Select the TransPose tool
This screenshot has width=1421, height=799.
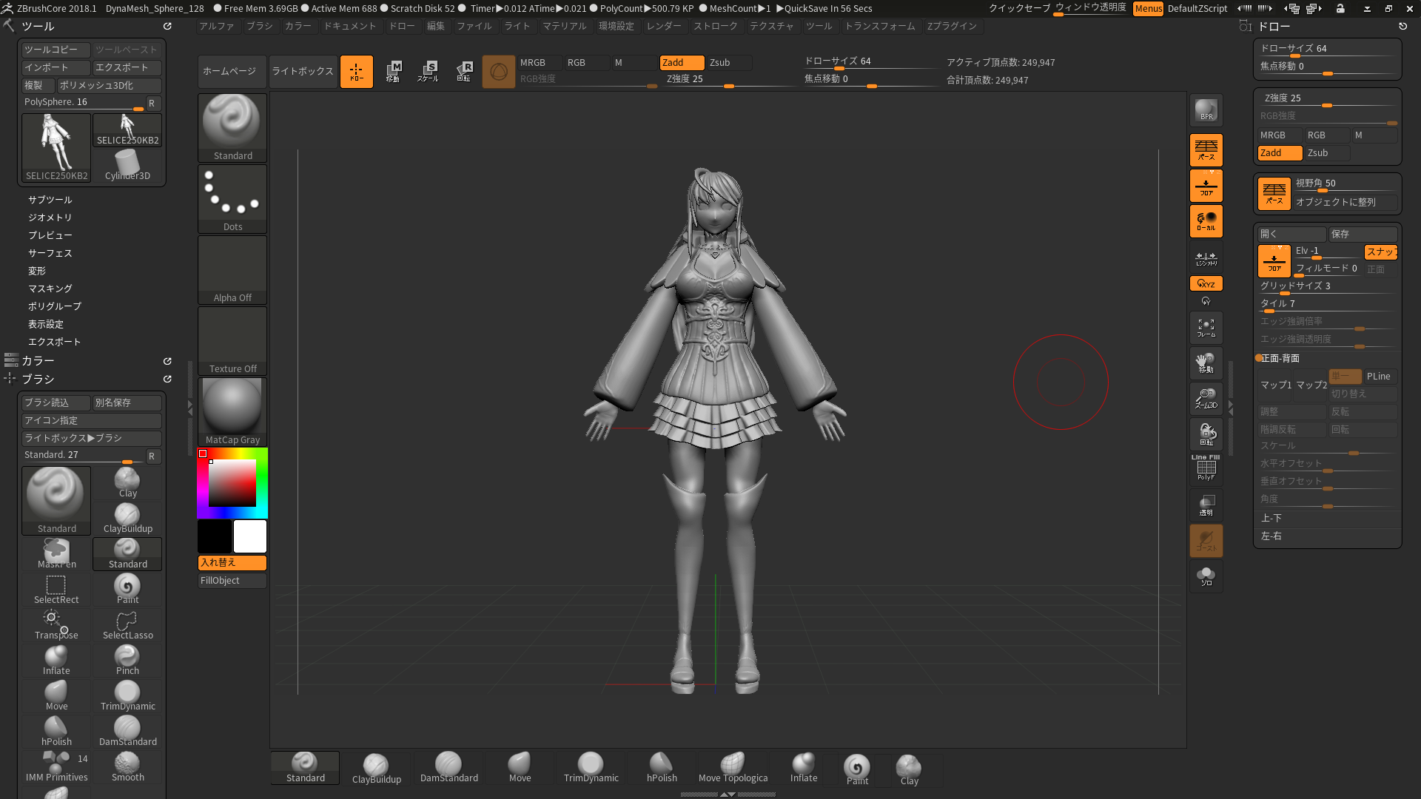point(56,624)
